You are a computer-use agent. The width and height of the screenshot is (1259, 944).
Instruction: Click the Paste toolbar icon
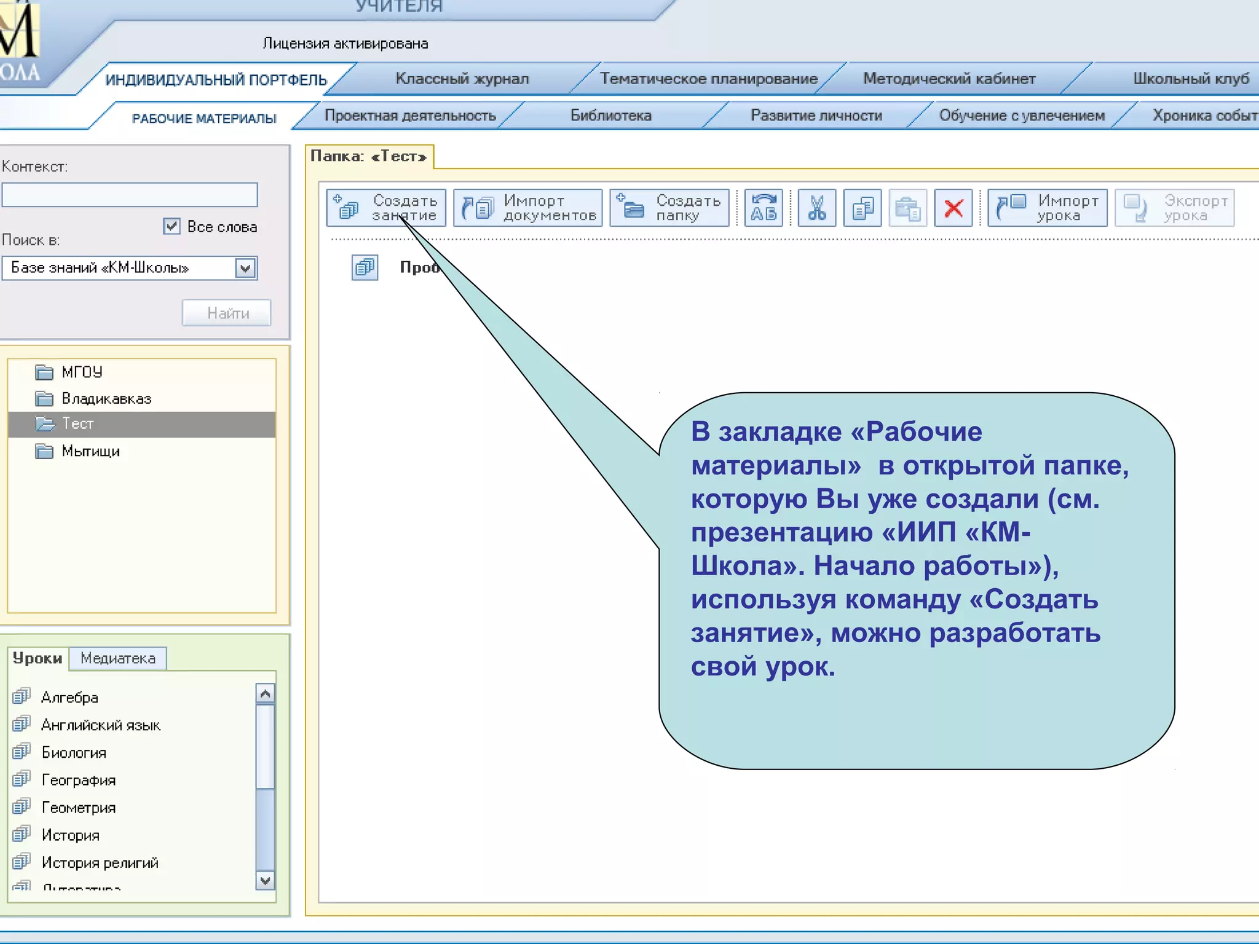[x=907, y=208]
